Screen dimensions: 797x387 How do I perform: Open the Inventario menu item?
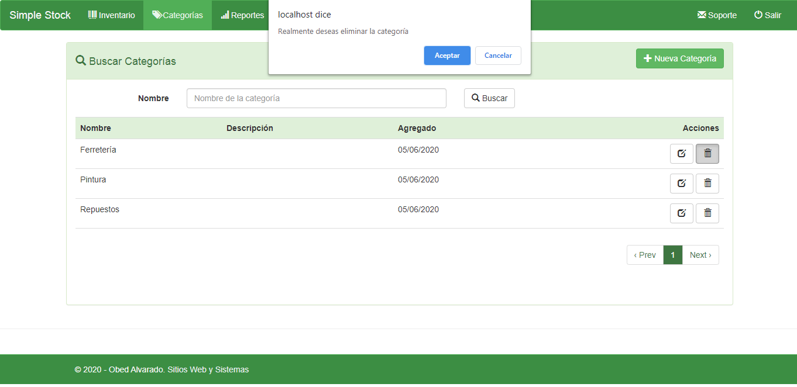111,15
